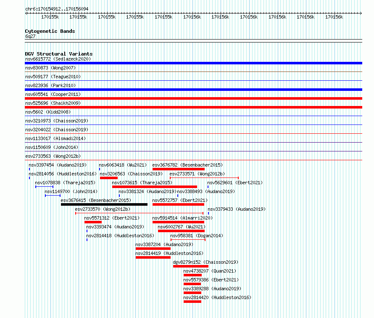374x318 pixels.
Task: Open nsv1078838 (Thareja2015) label
Action: [65, 183]
